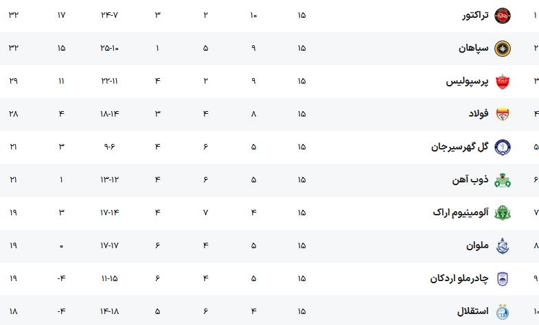Open the فولاد team name link
The width and height of the screenshot is (539, 325).
click(479, 114)
